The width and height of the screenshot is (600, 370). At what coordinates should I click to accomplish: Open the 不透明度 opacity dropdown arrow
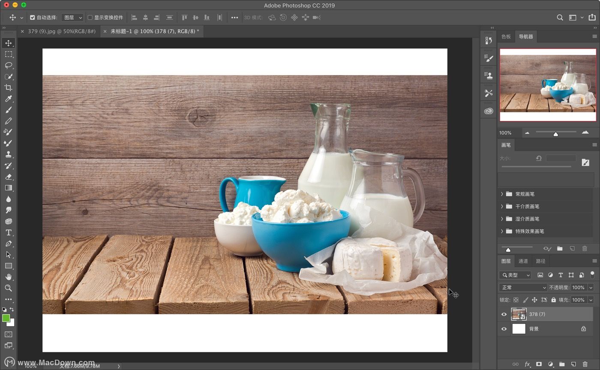(x=591, y=287)
